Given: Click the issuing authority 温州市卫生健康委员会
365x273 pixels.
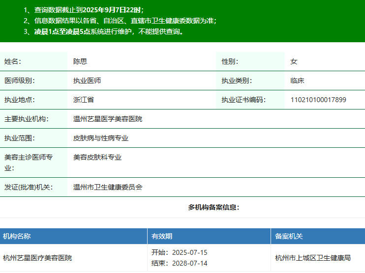Looking at the screenshot, I should [108, 187].
